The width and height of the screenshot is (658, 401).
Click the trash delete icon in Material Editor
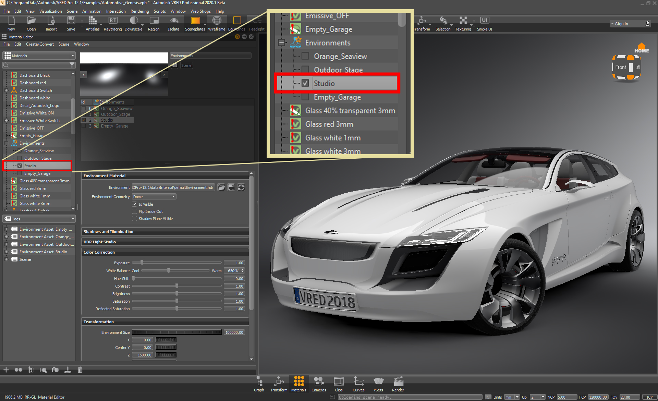(x=80, y=370)
